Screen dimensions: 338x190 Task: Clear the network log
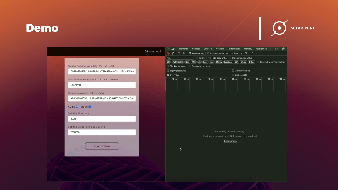pos(173,53)
